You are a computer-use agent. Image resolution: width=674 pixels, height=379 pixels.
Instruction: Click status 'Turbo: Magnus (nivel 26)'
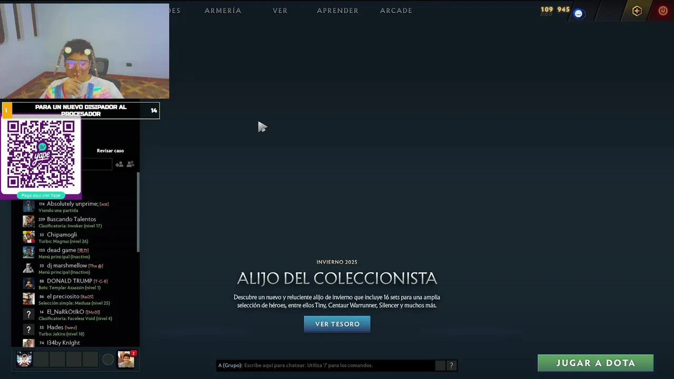(x=63, y=241)
